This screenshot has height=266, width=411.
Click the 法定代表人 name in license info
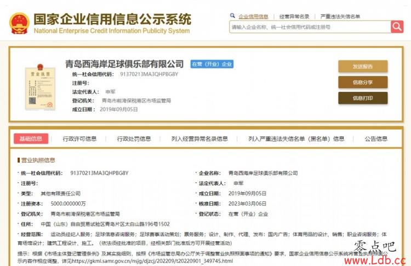238,183
